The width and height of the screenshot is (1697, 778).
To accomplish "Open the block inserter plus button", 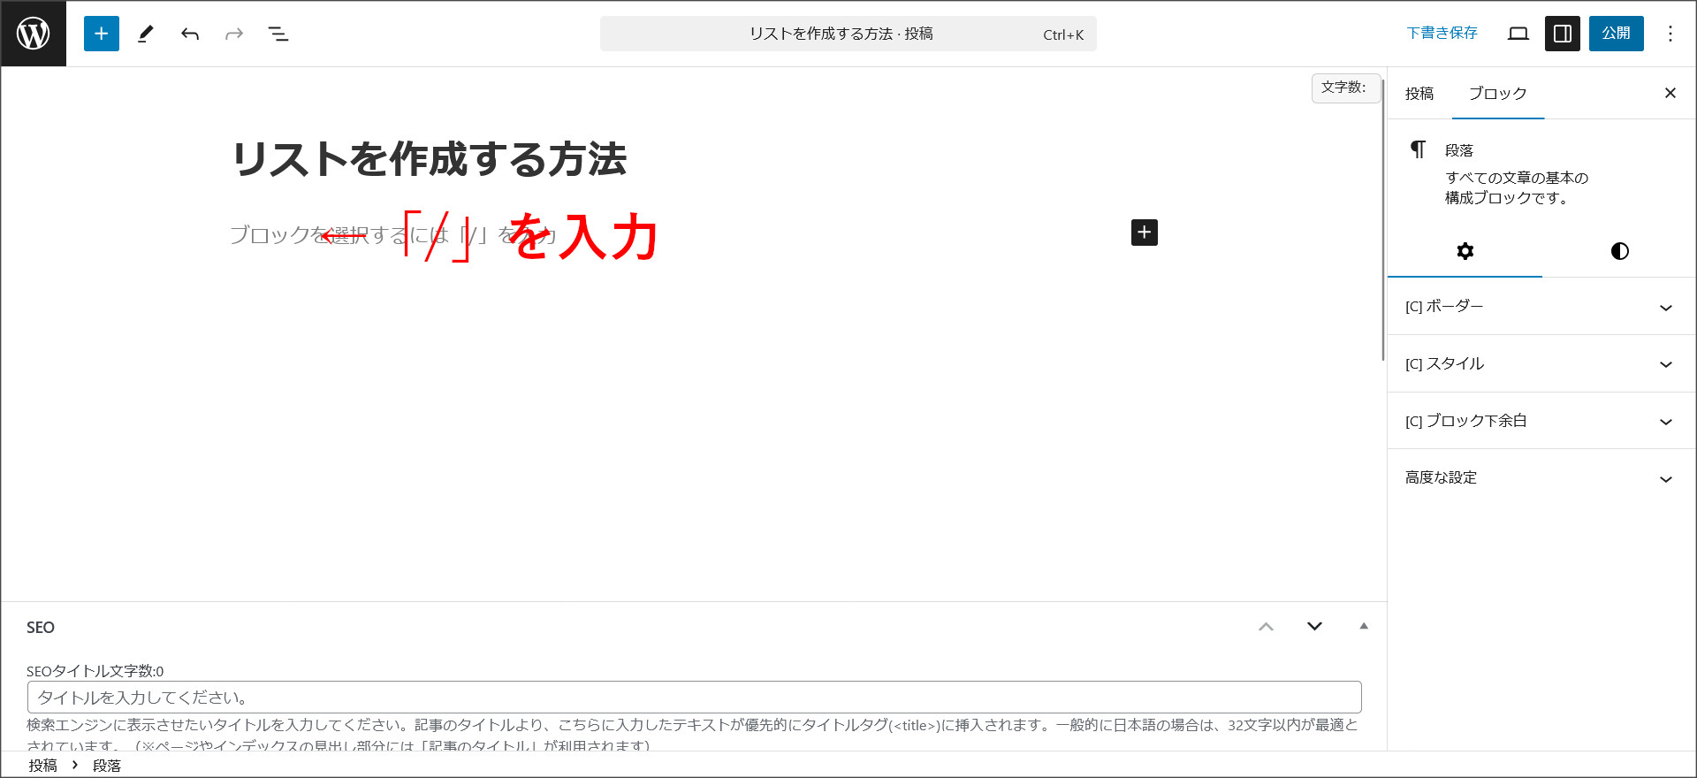I will (102, 34).
